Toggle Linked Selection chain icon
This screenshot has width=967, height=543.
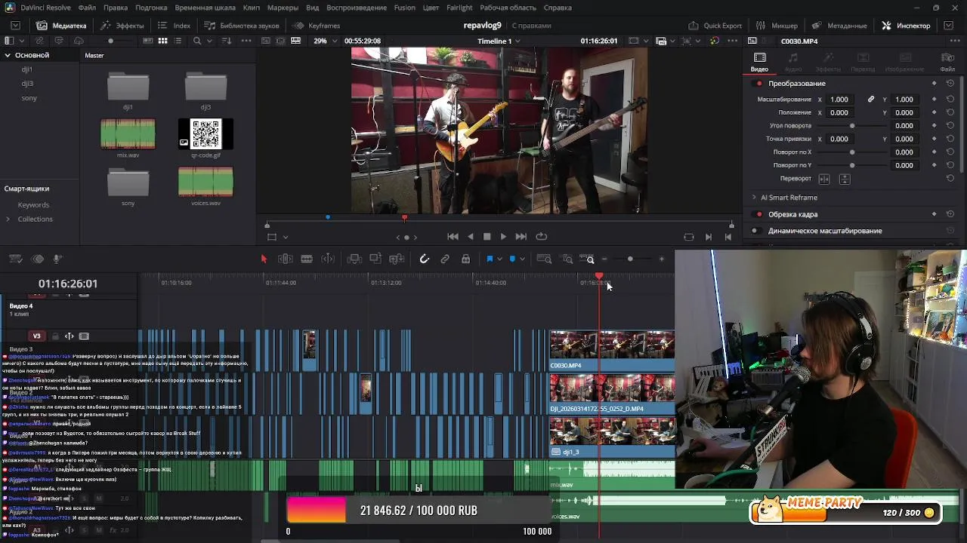[x=445, y=259]
